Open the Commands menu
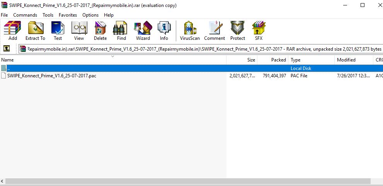This screenshot has width=383, height=186. pyautogui.click(x=25, y=15)
